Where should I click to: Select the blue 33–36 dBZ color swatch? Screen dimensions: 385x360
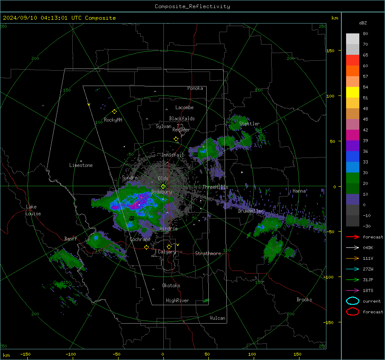coord(352,157)
